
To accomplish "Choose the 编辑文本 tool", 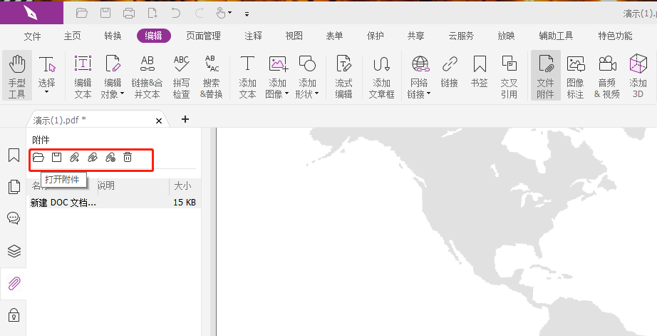I will click(x=83, y=76).
